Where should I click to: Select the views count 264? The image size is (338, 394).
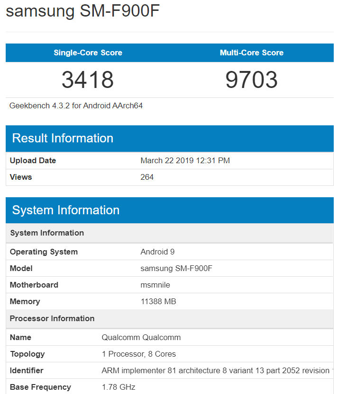click(147, 177)
